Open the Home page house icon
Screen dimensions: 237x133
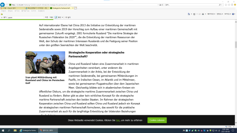[226, 5]
